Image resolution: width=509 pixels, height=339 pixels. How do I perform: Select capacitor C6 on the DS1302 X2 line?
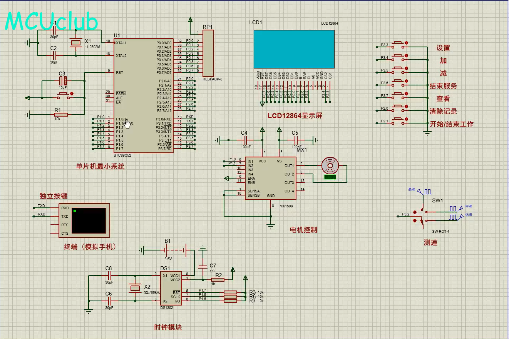109,301
